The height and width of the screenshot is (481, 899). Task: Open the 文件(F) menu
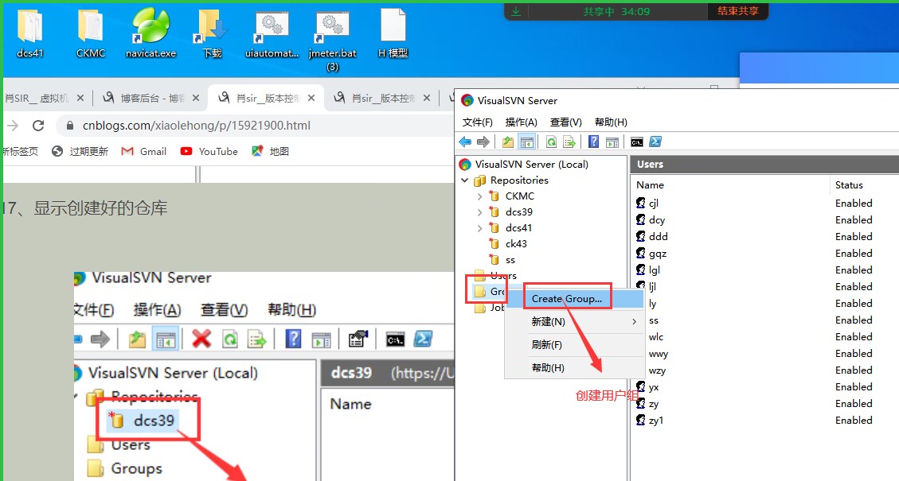click(x=478, y=122)
